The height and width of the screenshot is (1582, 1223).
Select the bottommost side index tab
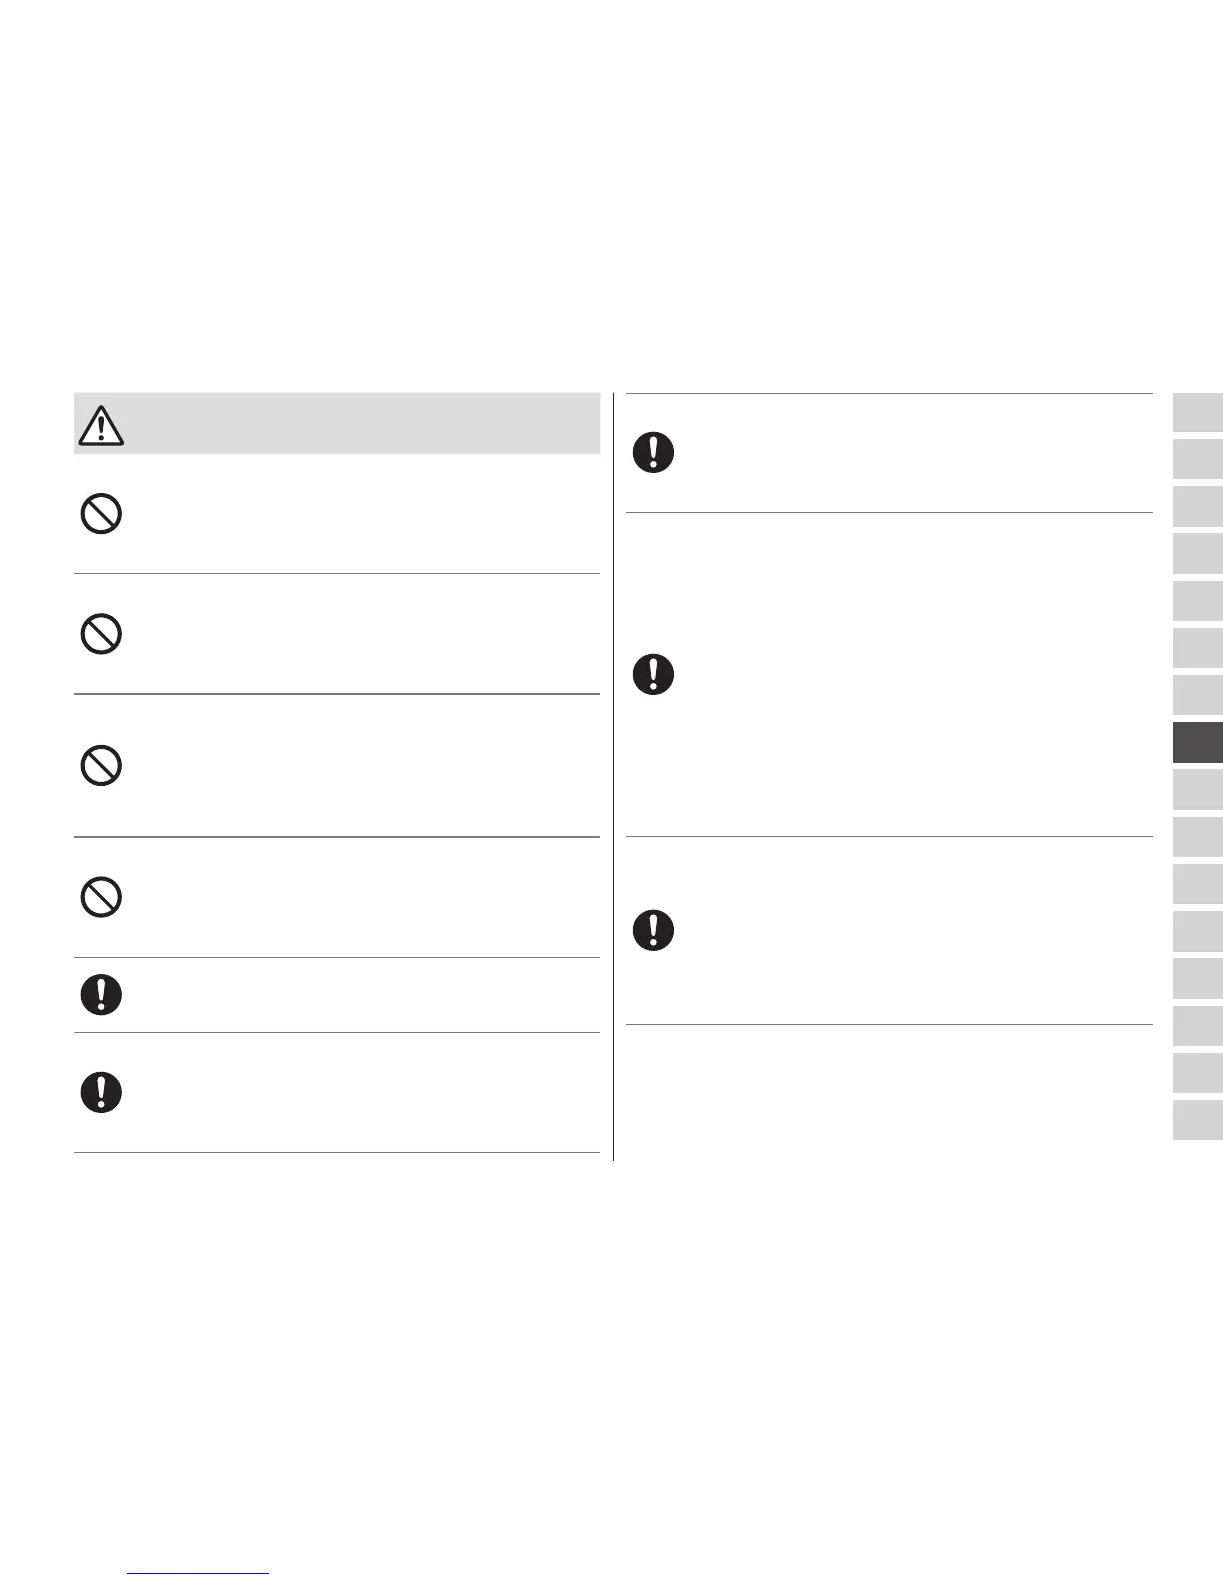click(x=1197, y=1120)
